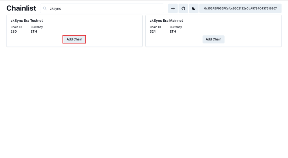Click Currency label on Mainnet card
Image resolution: width=288 pixels, height=158 pixels.
click(176, 27)
